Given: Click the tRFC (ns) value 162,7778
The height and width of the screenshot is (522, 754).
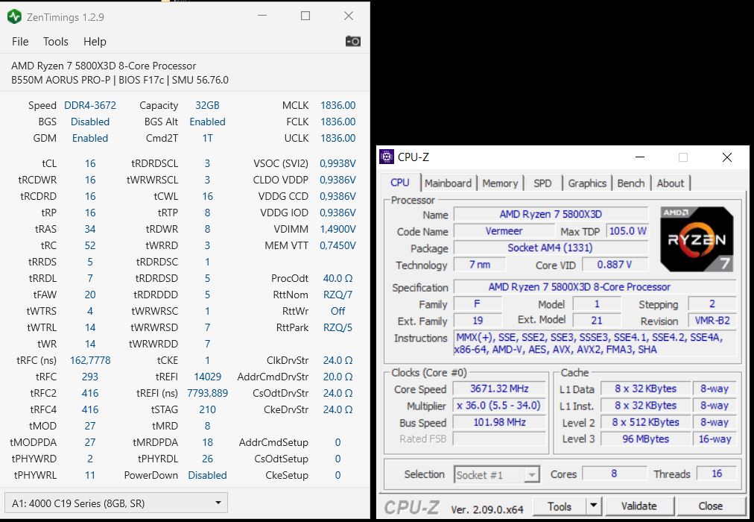Looking at the screenshot, I should coord(90,360).
